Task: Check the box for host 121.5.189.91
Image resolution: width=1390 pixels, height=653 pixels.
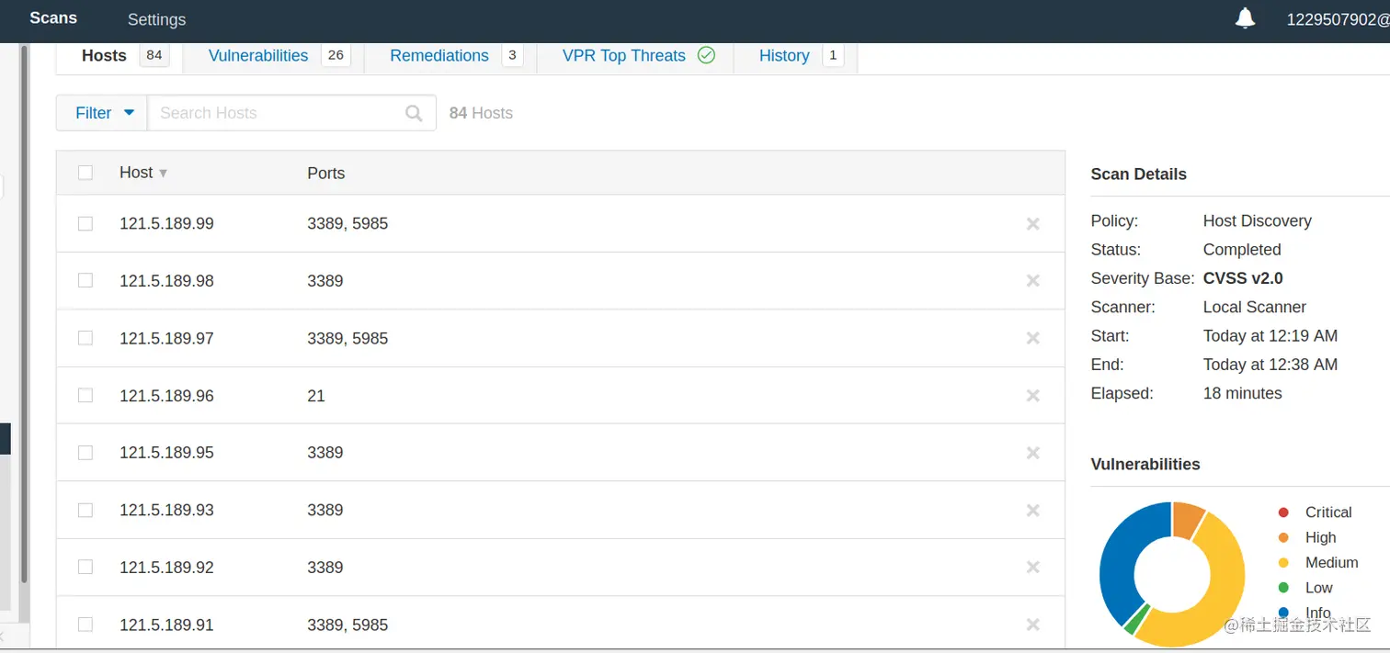Action: [85, 625]
